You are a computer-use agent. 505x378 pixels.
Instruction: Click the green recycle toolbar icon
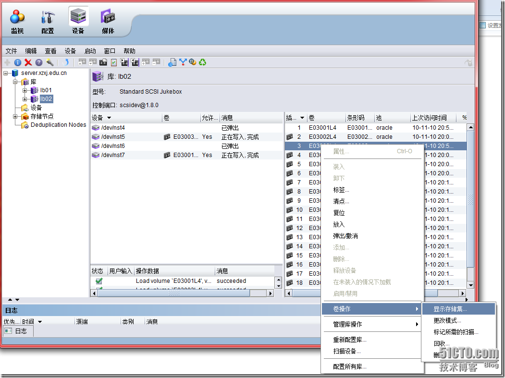click(x=203, y=62)
